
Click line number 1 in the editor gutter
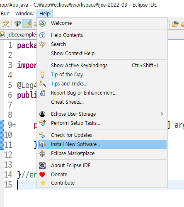point(10,45)
